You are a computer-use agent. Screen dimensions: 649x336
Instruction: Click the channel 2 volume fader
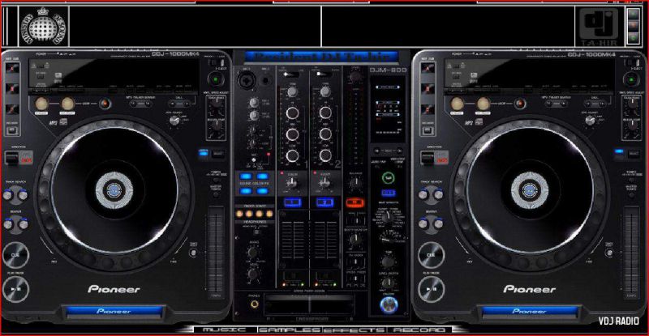(325, 240)
